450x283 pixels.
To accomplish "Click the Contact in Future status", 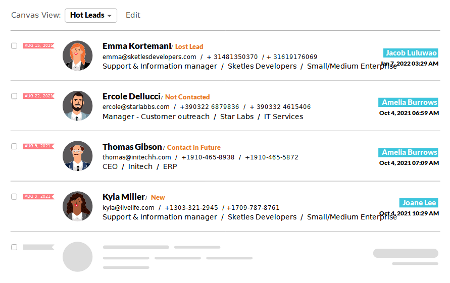I will point(194,147).
